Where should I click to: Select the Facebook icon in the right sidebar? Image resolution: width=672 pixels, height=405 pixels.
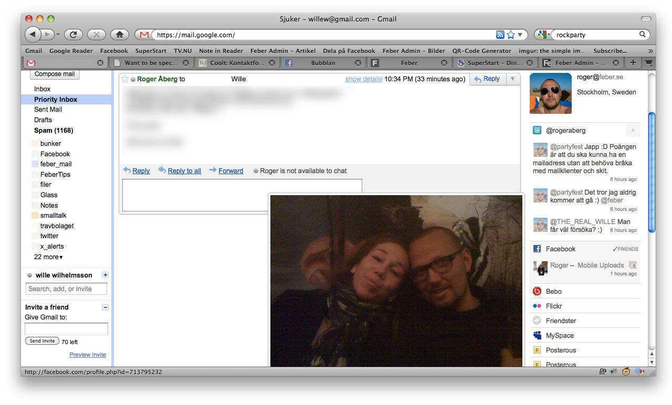pyautogui.click(x=537, y=249)
